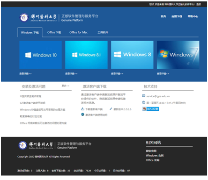The image size is (208, 180).
Task: Click the 相关网站 footer heading
Action: pos(153,143)
